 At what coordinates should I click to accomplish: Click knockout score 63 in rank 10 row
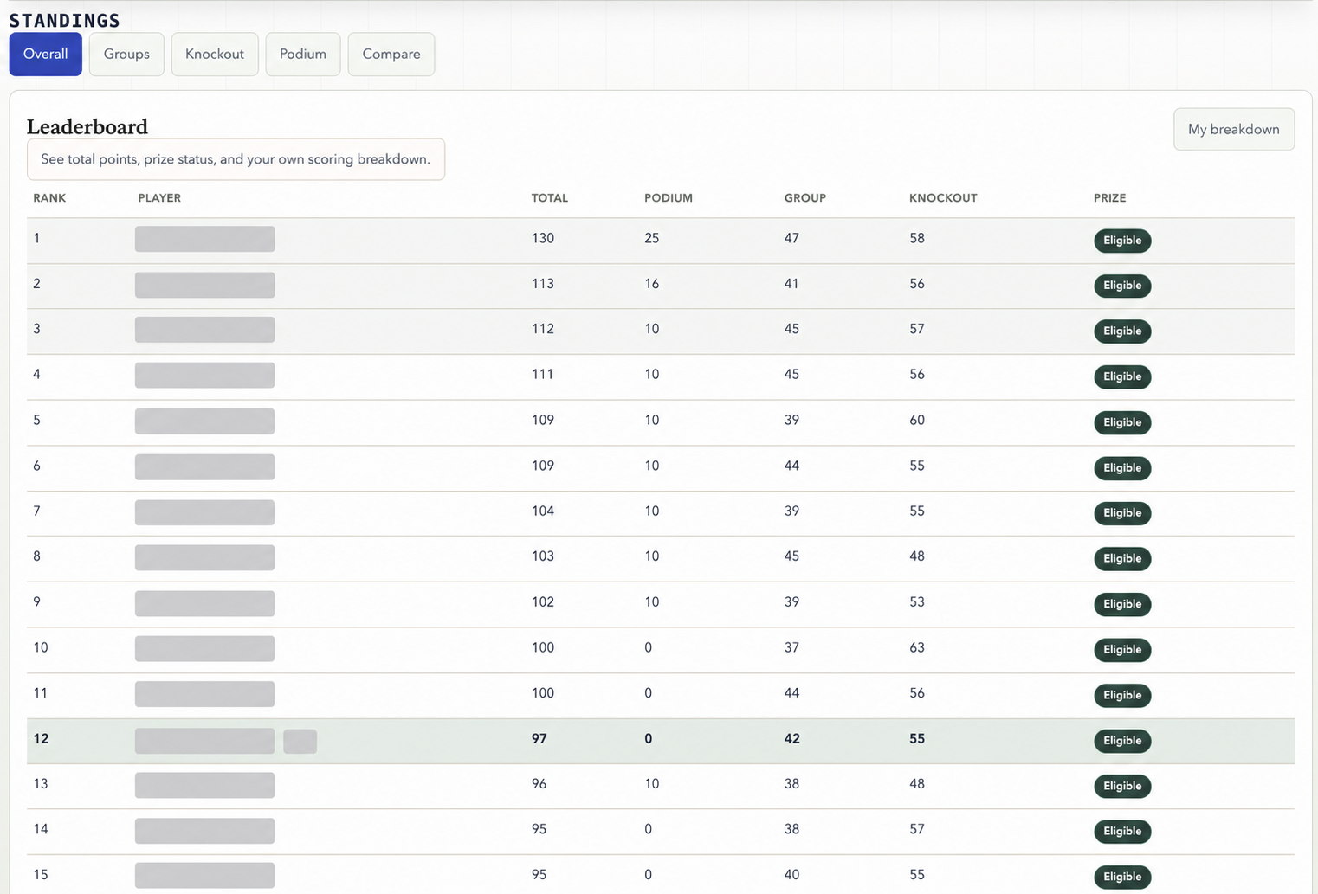point(917,647)
